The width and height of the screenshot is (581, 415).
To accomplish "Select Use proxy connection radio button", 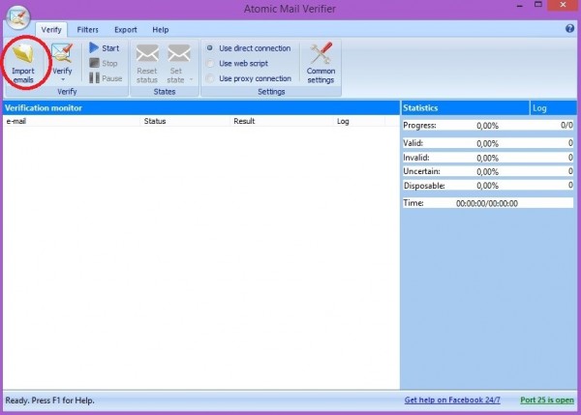I will coord(210,78).
